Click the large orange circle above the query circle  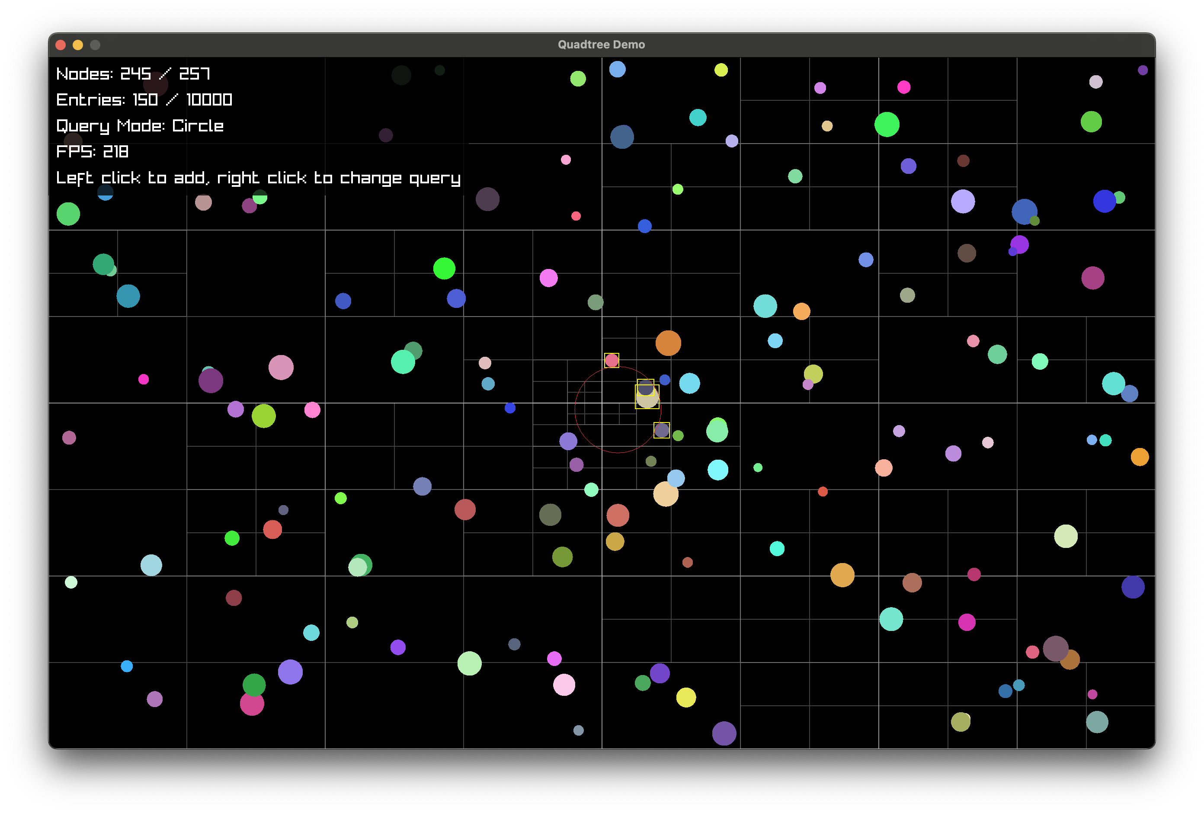click(668, 343)
